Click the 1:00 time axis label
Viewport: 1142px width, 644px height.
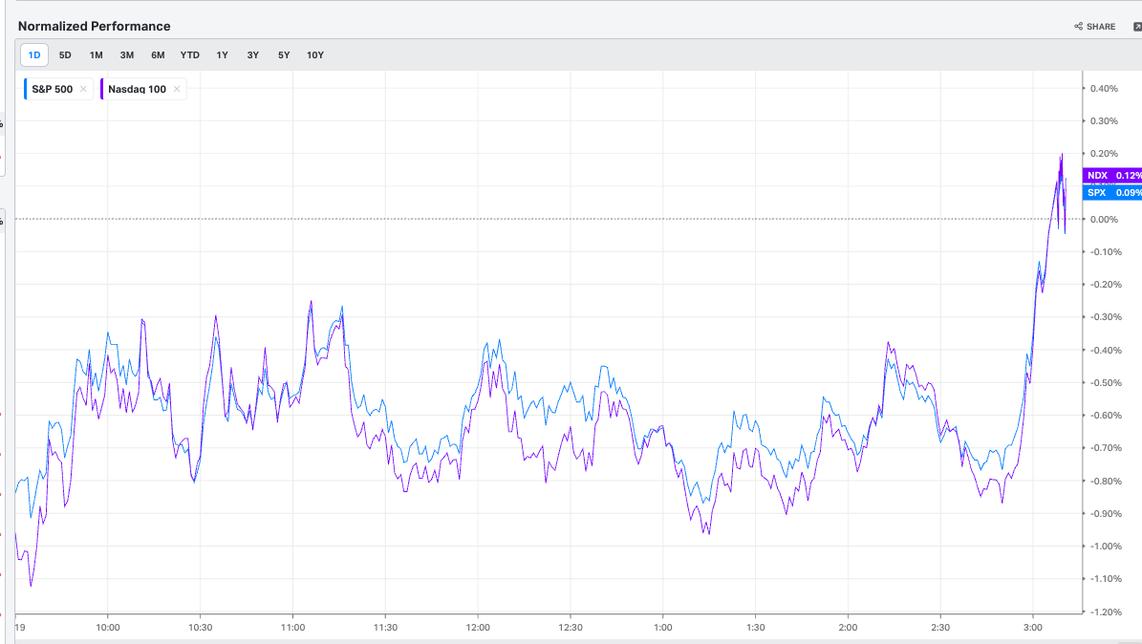click(663, 627)
